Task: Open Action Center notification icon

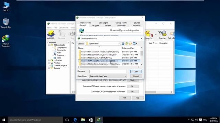Action: 200,120
